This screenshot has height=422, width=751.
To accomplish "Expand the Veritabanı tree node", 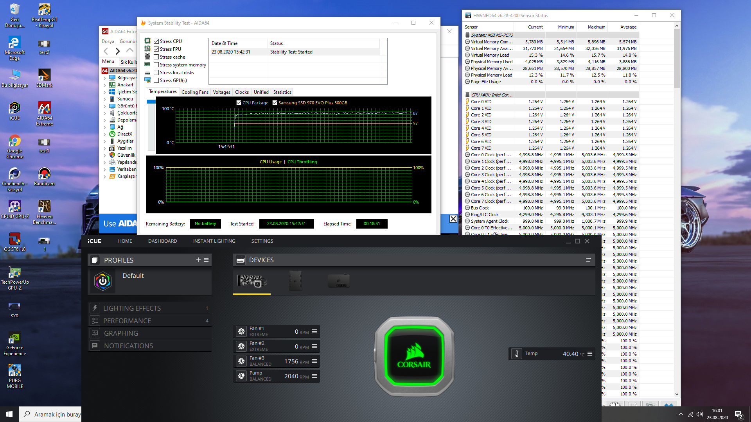I will pyautogui.click(x=105, y=169).
